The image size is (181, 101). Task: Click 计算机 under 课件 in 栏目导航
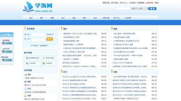(27, 78)
